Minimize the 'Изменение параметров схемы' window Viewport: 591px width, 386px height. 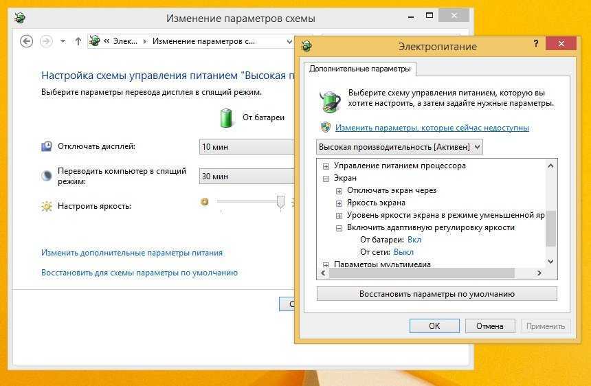point(411,16)
